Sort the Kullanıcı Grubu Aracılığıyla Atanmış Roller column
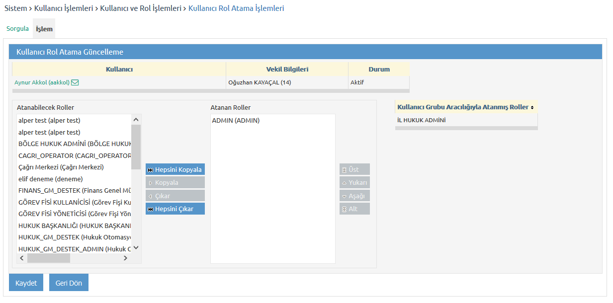The width and height of the screenshot is (613, 303). [532, 107]
